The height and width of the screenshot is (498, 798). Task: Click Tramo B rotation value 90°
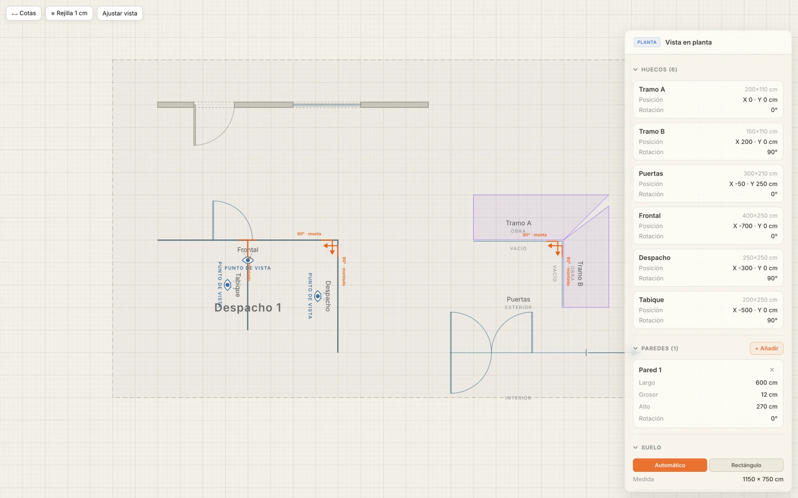tap(772, 152)
